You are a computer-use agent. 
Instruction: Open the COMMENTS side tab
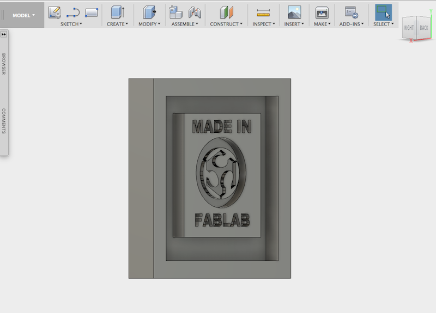point(4,121)
